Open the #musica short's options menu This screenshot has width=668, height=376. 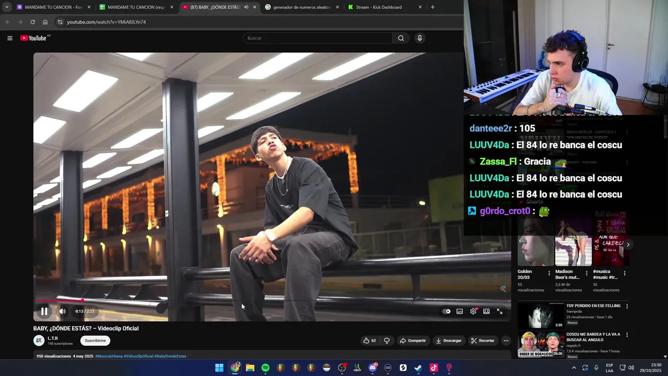click(x=624, y=273)
